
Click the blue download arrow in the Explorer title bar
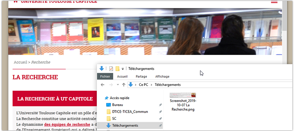coord(102,68)
